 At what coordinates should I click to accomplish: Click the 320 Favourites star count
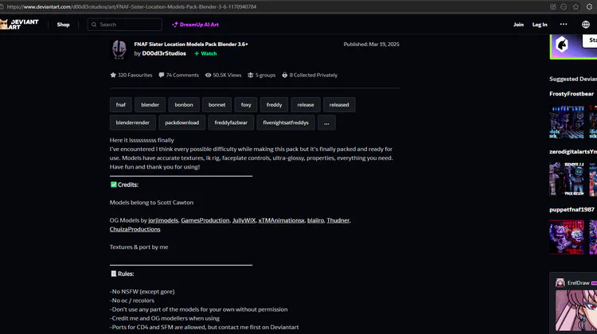pos(131,75)
